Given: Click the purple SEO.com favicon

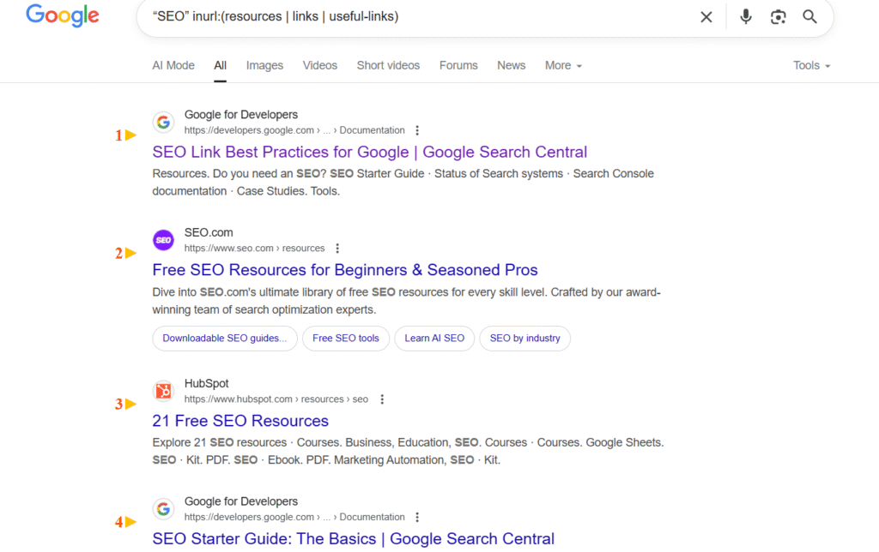Looking at the screenshot, I should point(163,240).
